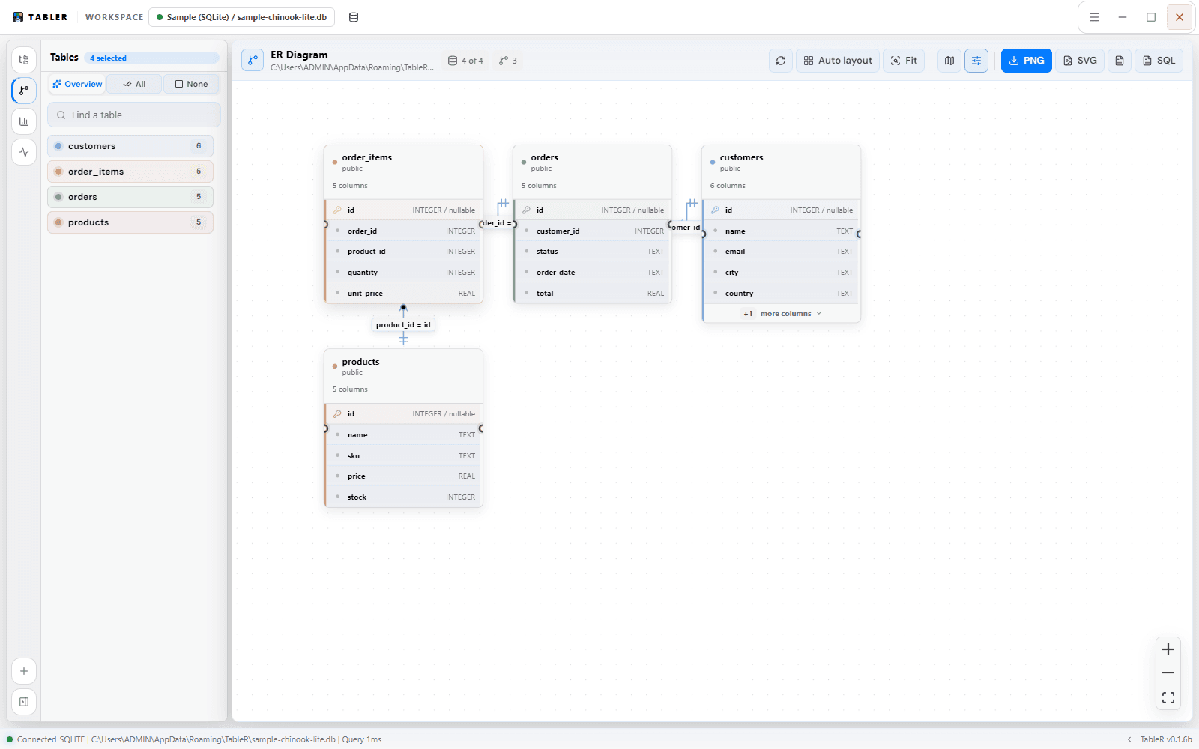The image size is (1199, 749).
Task: Export diagram as PNG
Action: click(x=1027, y=61)
